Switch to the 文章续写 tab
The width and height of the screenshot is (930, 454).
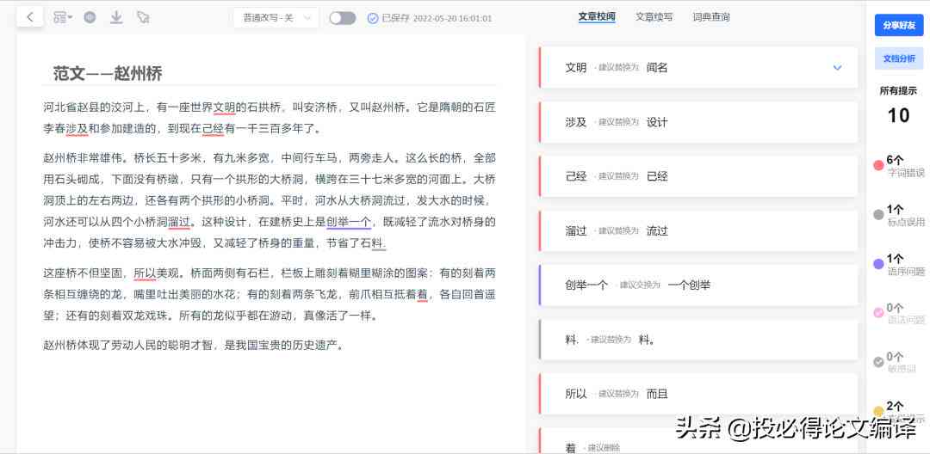[x=654, y=17]
